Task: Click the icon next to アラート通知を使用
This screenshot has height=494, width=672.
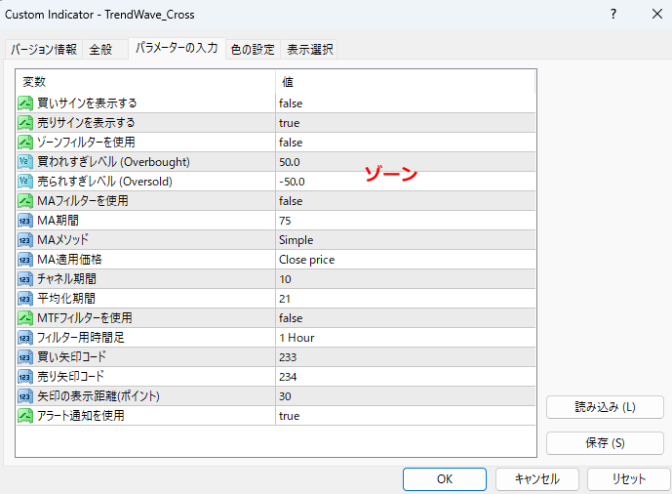Action: (x=25, y=416)
